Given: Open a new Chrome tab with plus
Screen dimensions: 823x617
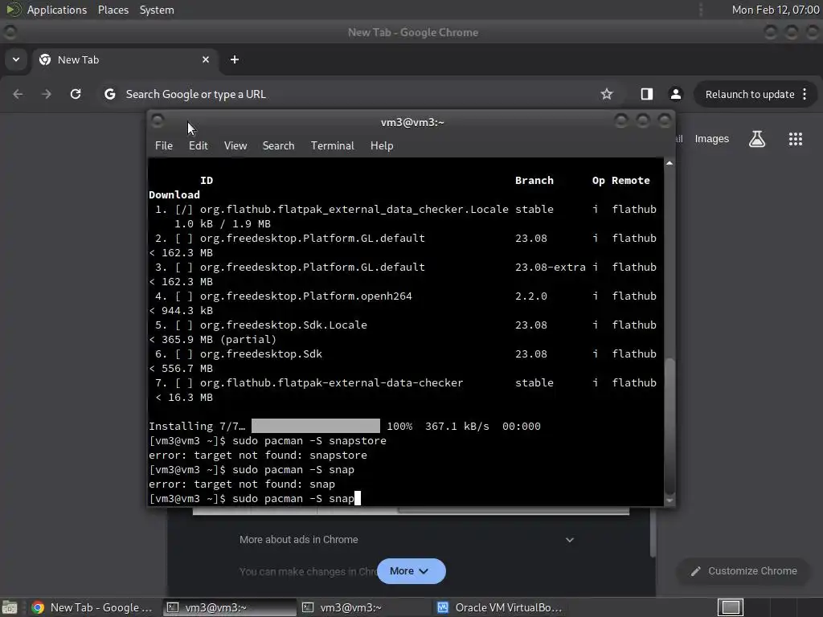Looking at the screenshot, I should tap(235, 59).
